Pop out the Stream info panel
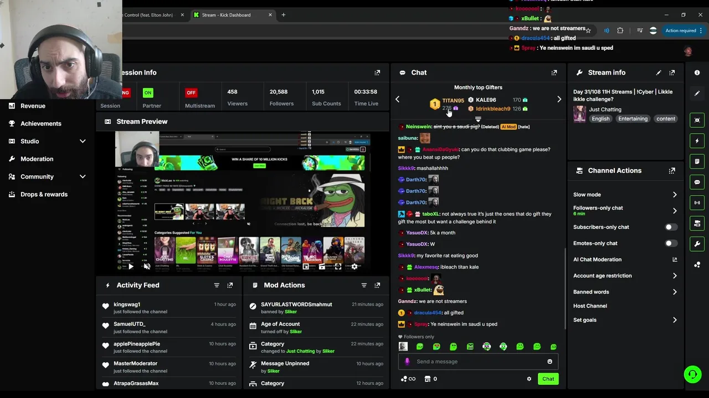 (x=672, y=72)
